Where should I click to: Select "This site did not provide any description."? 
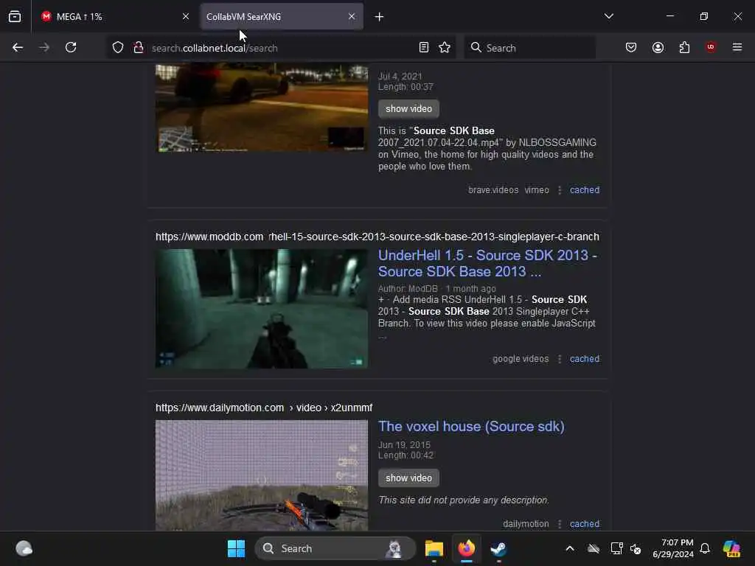(463, 500)
